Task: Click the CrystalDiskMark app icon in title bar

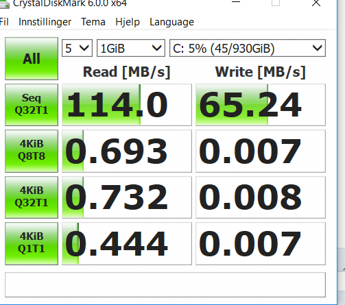Action: (4, 4)
